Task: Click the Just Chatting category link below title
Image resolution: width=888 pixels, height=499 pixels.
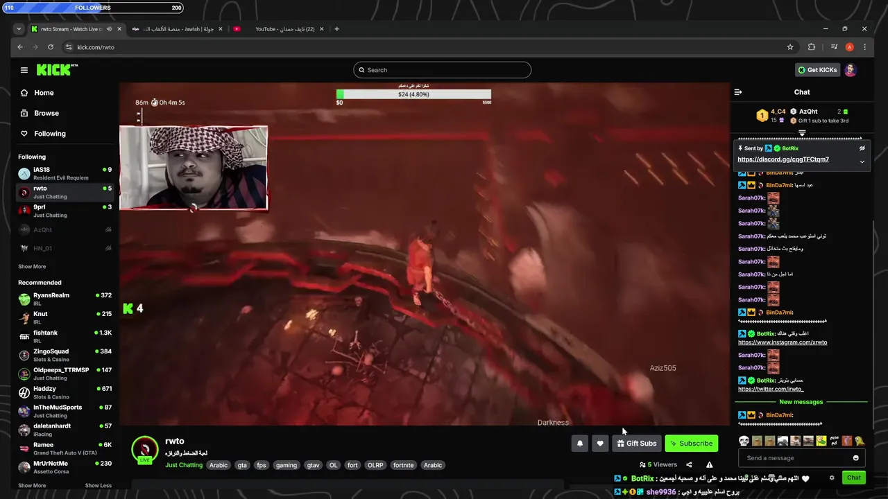Action: (184, 465)
